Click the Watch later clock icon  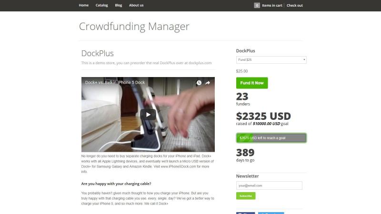199,83
